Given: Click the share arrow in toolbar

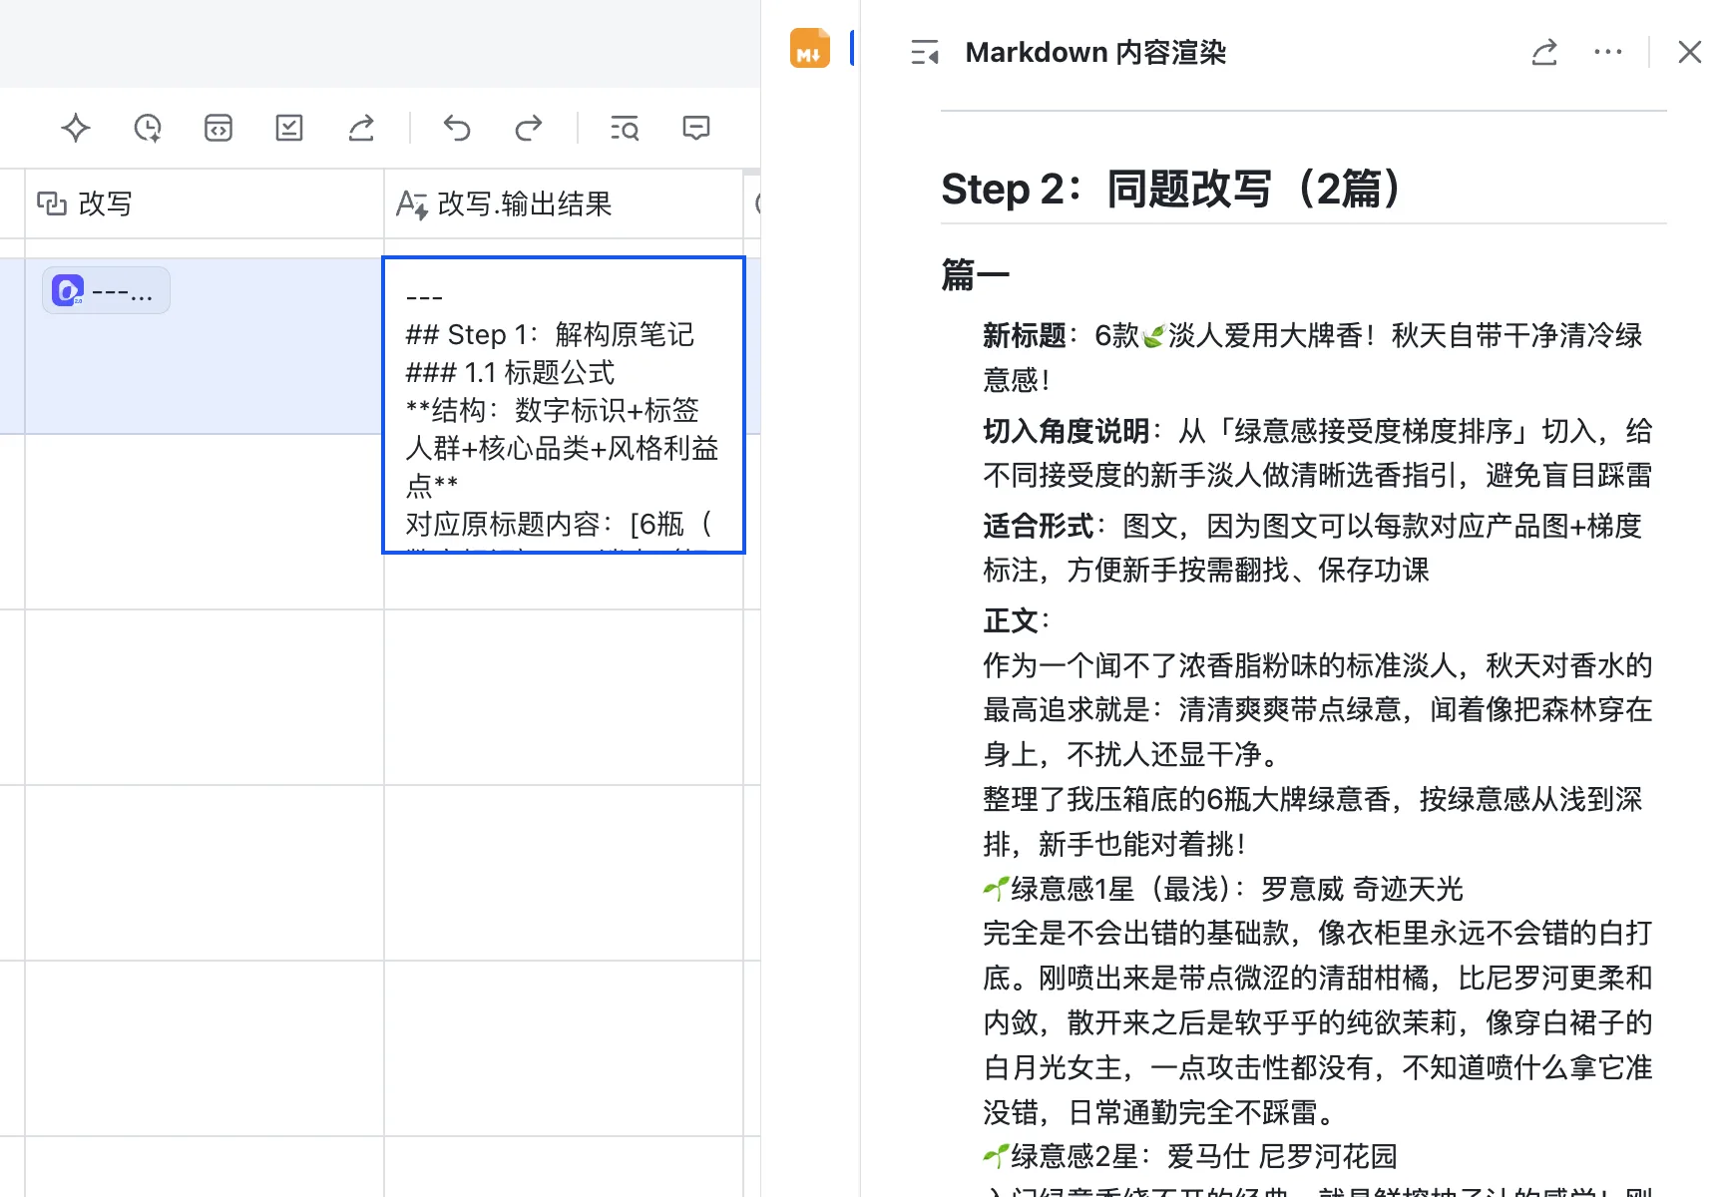Looking at the screenshot, I should point(361,128).
